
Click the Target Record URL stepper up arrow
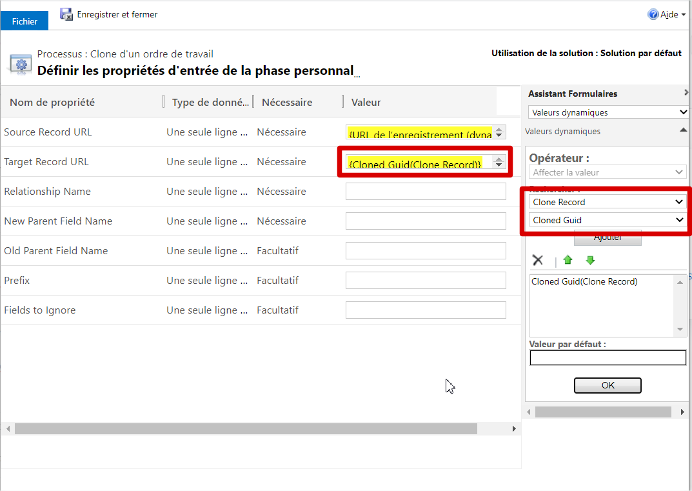(499, 158)
